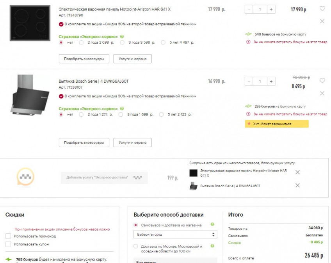Choose delivery around Moscow region option
This screenshot has height=263, width=331.
(136, 246)
